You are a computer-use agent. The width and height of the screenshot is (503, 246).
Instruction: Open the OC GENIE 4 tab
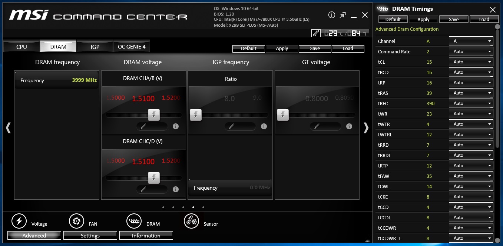click(x=132, y=46)
